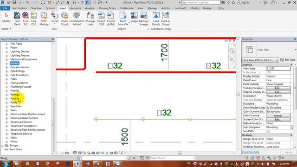The height and width of the screenshot is (167, 297).
Task: Open the Properties help link
Action: 251,152
